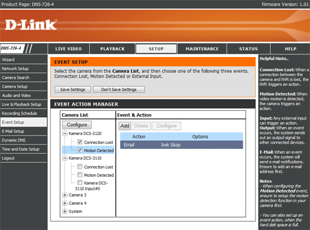This screenshot has width=310, height=230.
Task: Click the D-Link logo
Action: (31, 25)
